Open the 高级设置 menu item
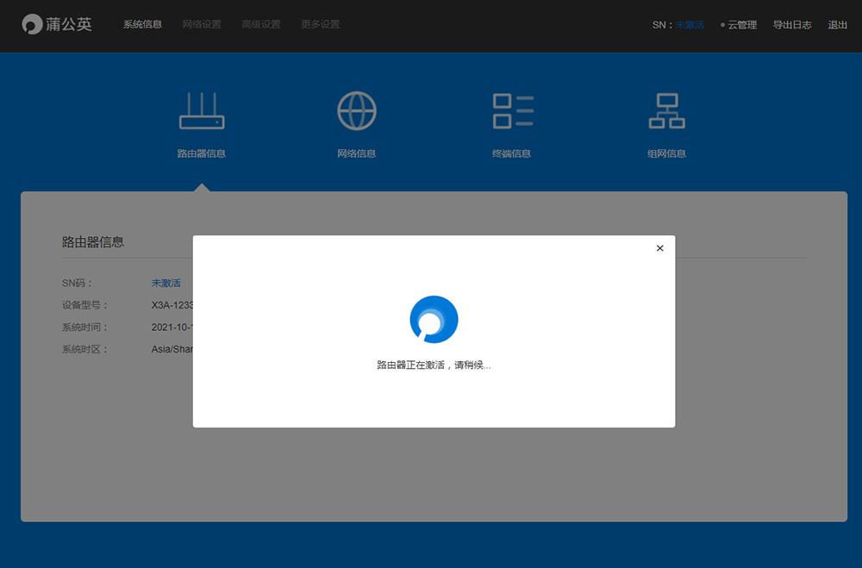This screenshot has width=862, height=568. pyautogui.click(x=261, y=24)
